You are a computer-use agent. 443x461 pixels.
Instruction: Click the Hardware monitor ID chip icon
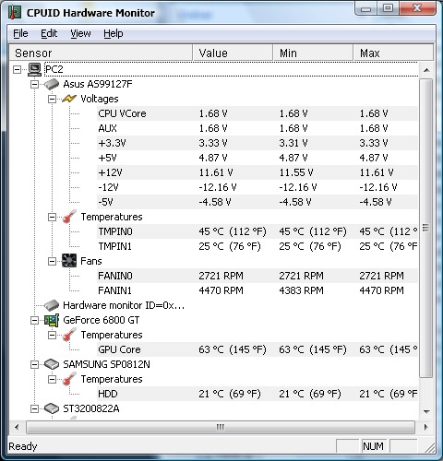point(52,305)
